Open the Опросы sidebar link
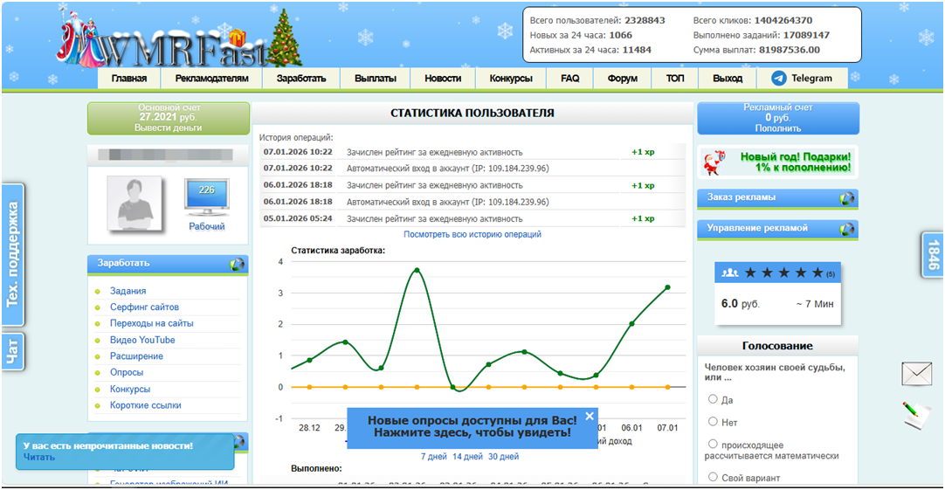The width and height of the screenshot is (945, 490). (x=127, y=372)
